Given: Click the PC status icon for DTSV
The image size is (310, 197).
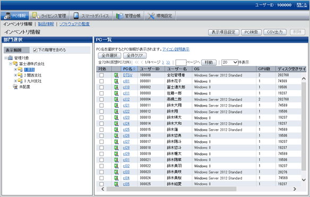Looking at the screenshot, I should point(116,75).
